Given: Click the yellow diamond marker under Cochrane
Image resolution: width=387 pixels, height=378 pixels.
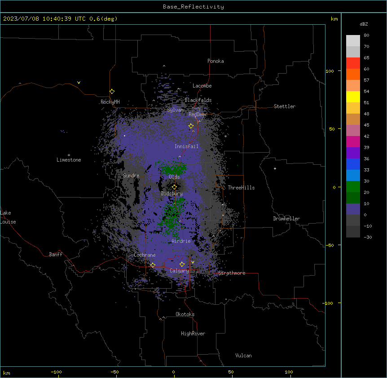Looking at the screenshot, I should 153,265.
